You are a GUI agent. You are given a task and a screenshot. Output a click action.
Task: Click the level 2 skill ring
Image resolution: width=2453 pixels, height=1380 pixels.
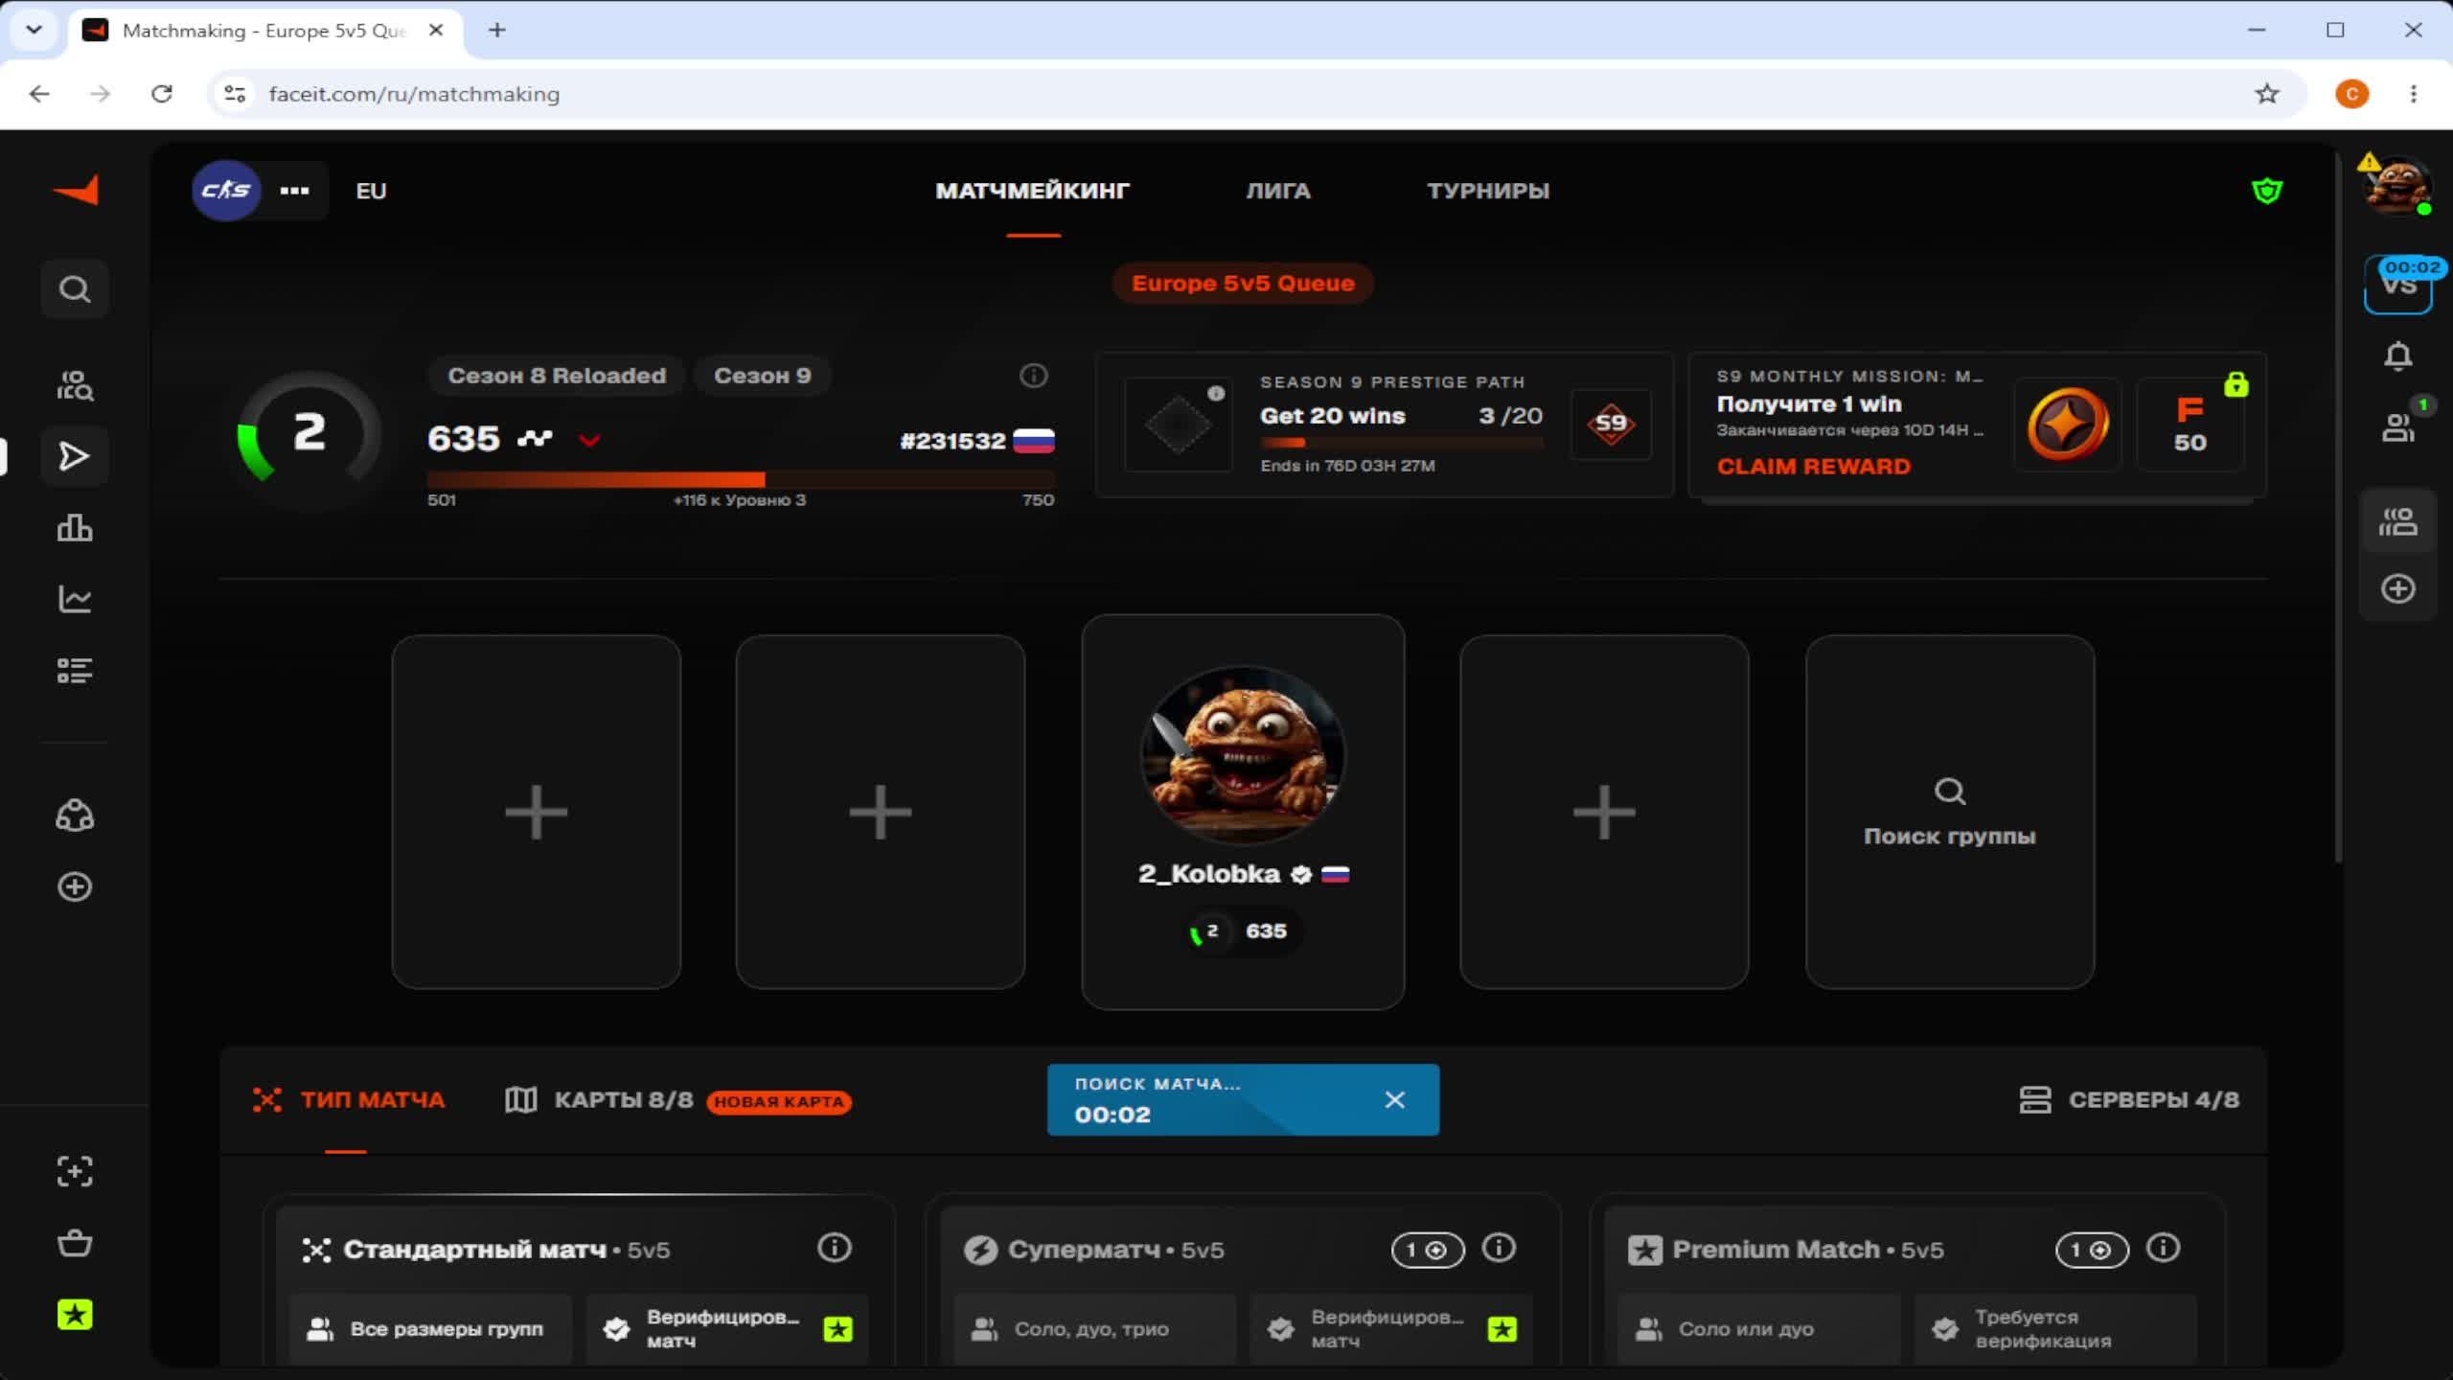pyautogui.click(x=309, y=432)
